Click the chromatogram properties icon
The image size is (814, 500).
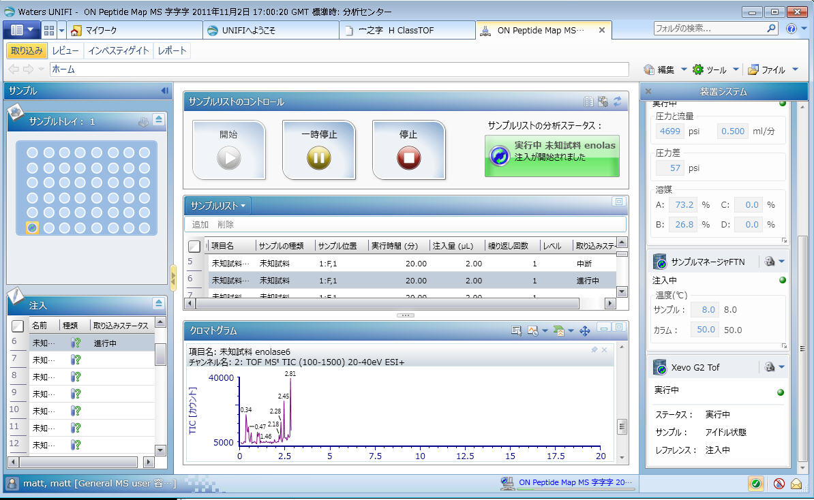516,330
